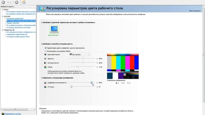This screenshot has width=205, height=115.
Task: Click the Гамма colored circles icon
Action: click(45, 67)
